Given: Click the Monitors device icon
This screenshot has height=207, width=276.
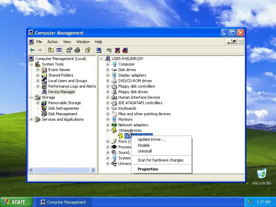Looking at the screenshot, I should click(x=114, y=119).
